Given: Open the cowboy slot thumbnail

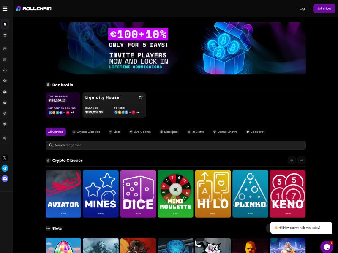Looking at the screenshot, I should pos(138,245).
